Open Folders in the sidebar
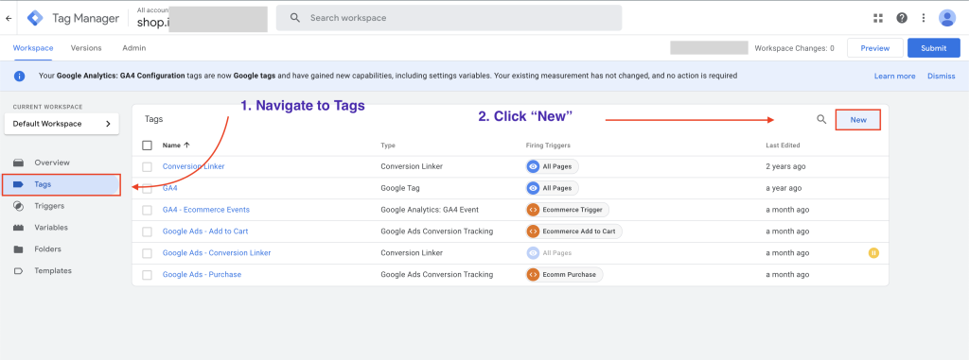 point(47,249)
